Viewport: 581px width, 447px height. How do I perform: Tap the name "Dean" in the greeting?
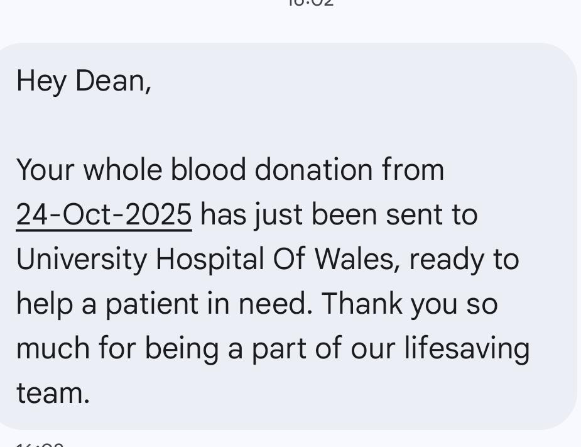coord(113,81)
